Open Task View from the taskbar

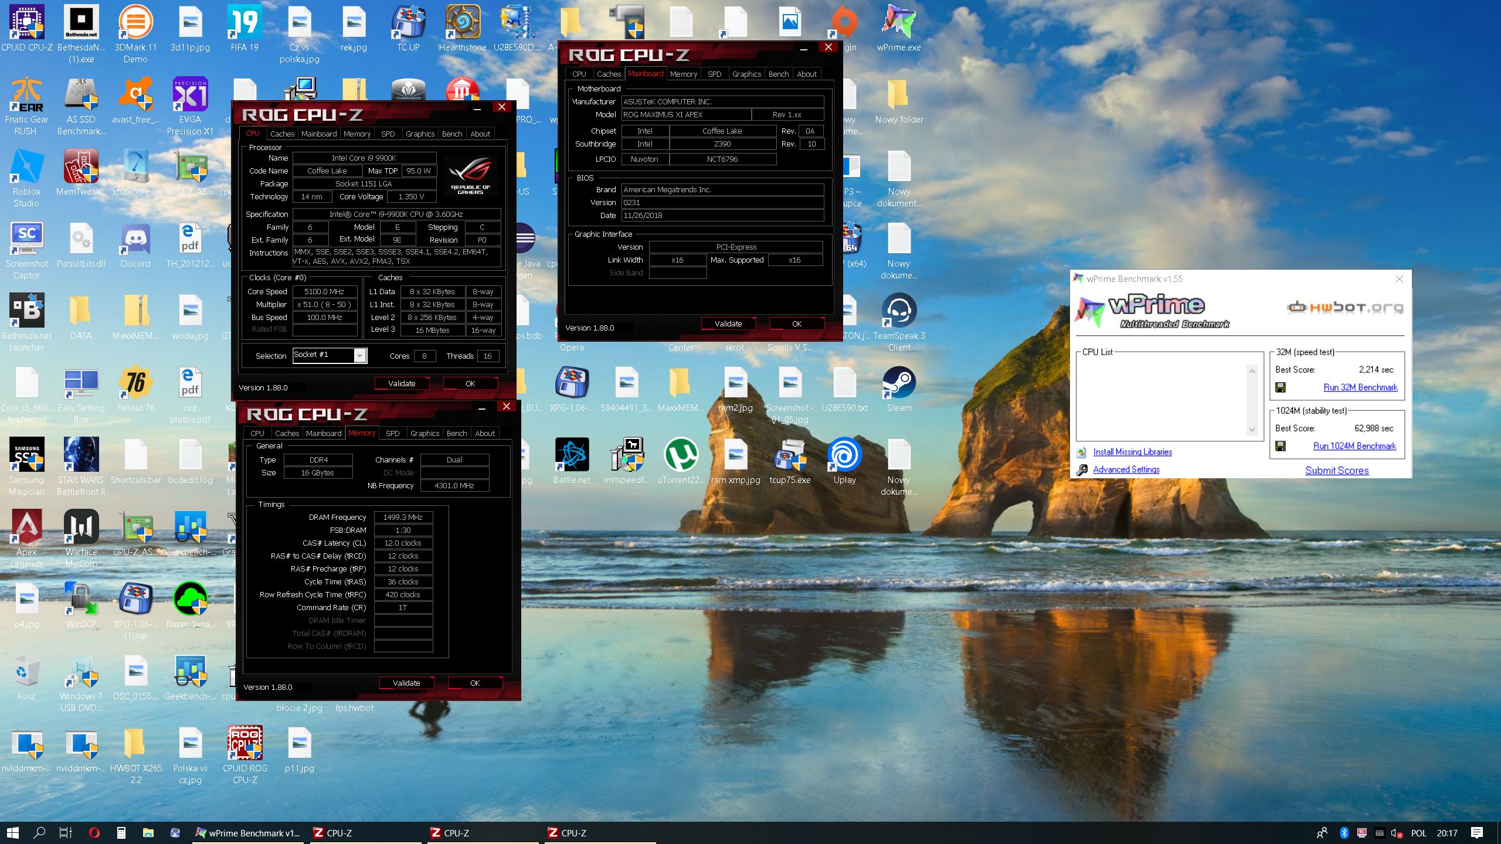66,832
